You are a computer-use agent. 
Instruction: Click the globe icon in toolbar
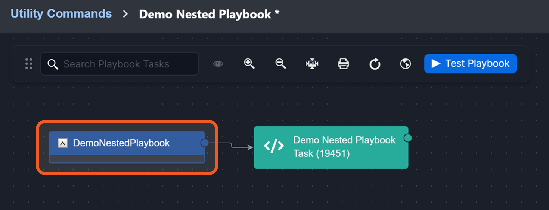click(406, 64)
